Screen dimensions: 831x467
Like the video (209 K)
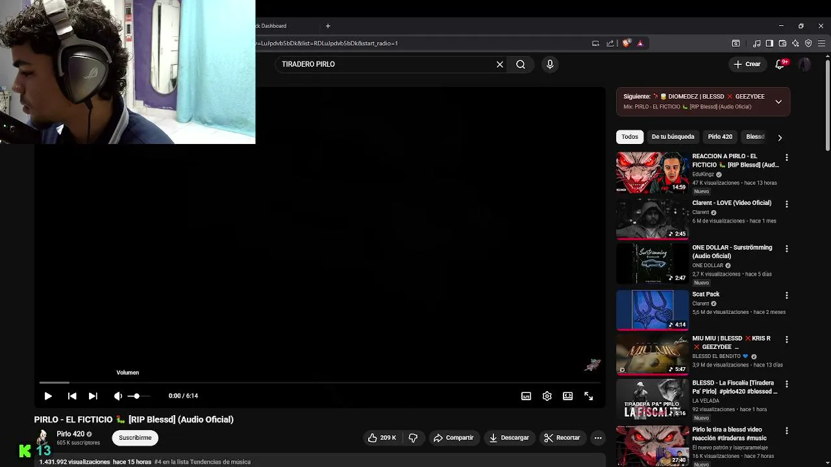[x=382, y=438]
